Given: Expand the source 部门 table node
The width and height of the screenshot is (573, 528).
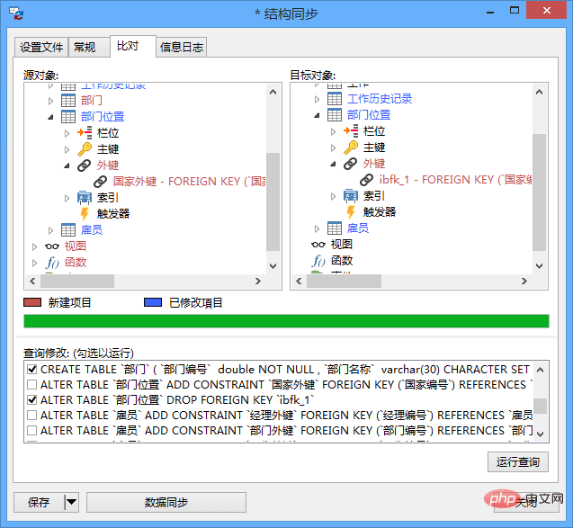Looking at the screenshot, I should [x=50, y=101].
